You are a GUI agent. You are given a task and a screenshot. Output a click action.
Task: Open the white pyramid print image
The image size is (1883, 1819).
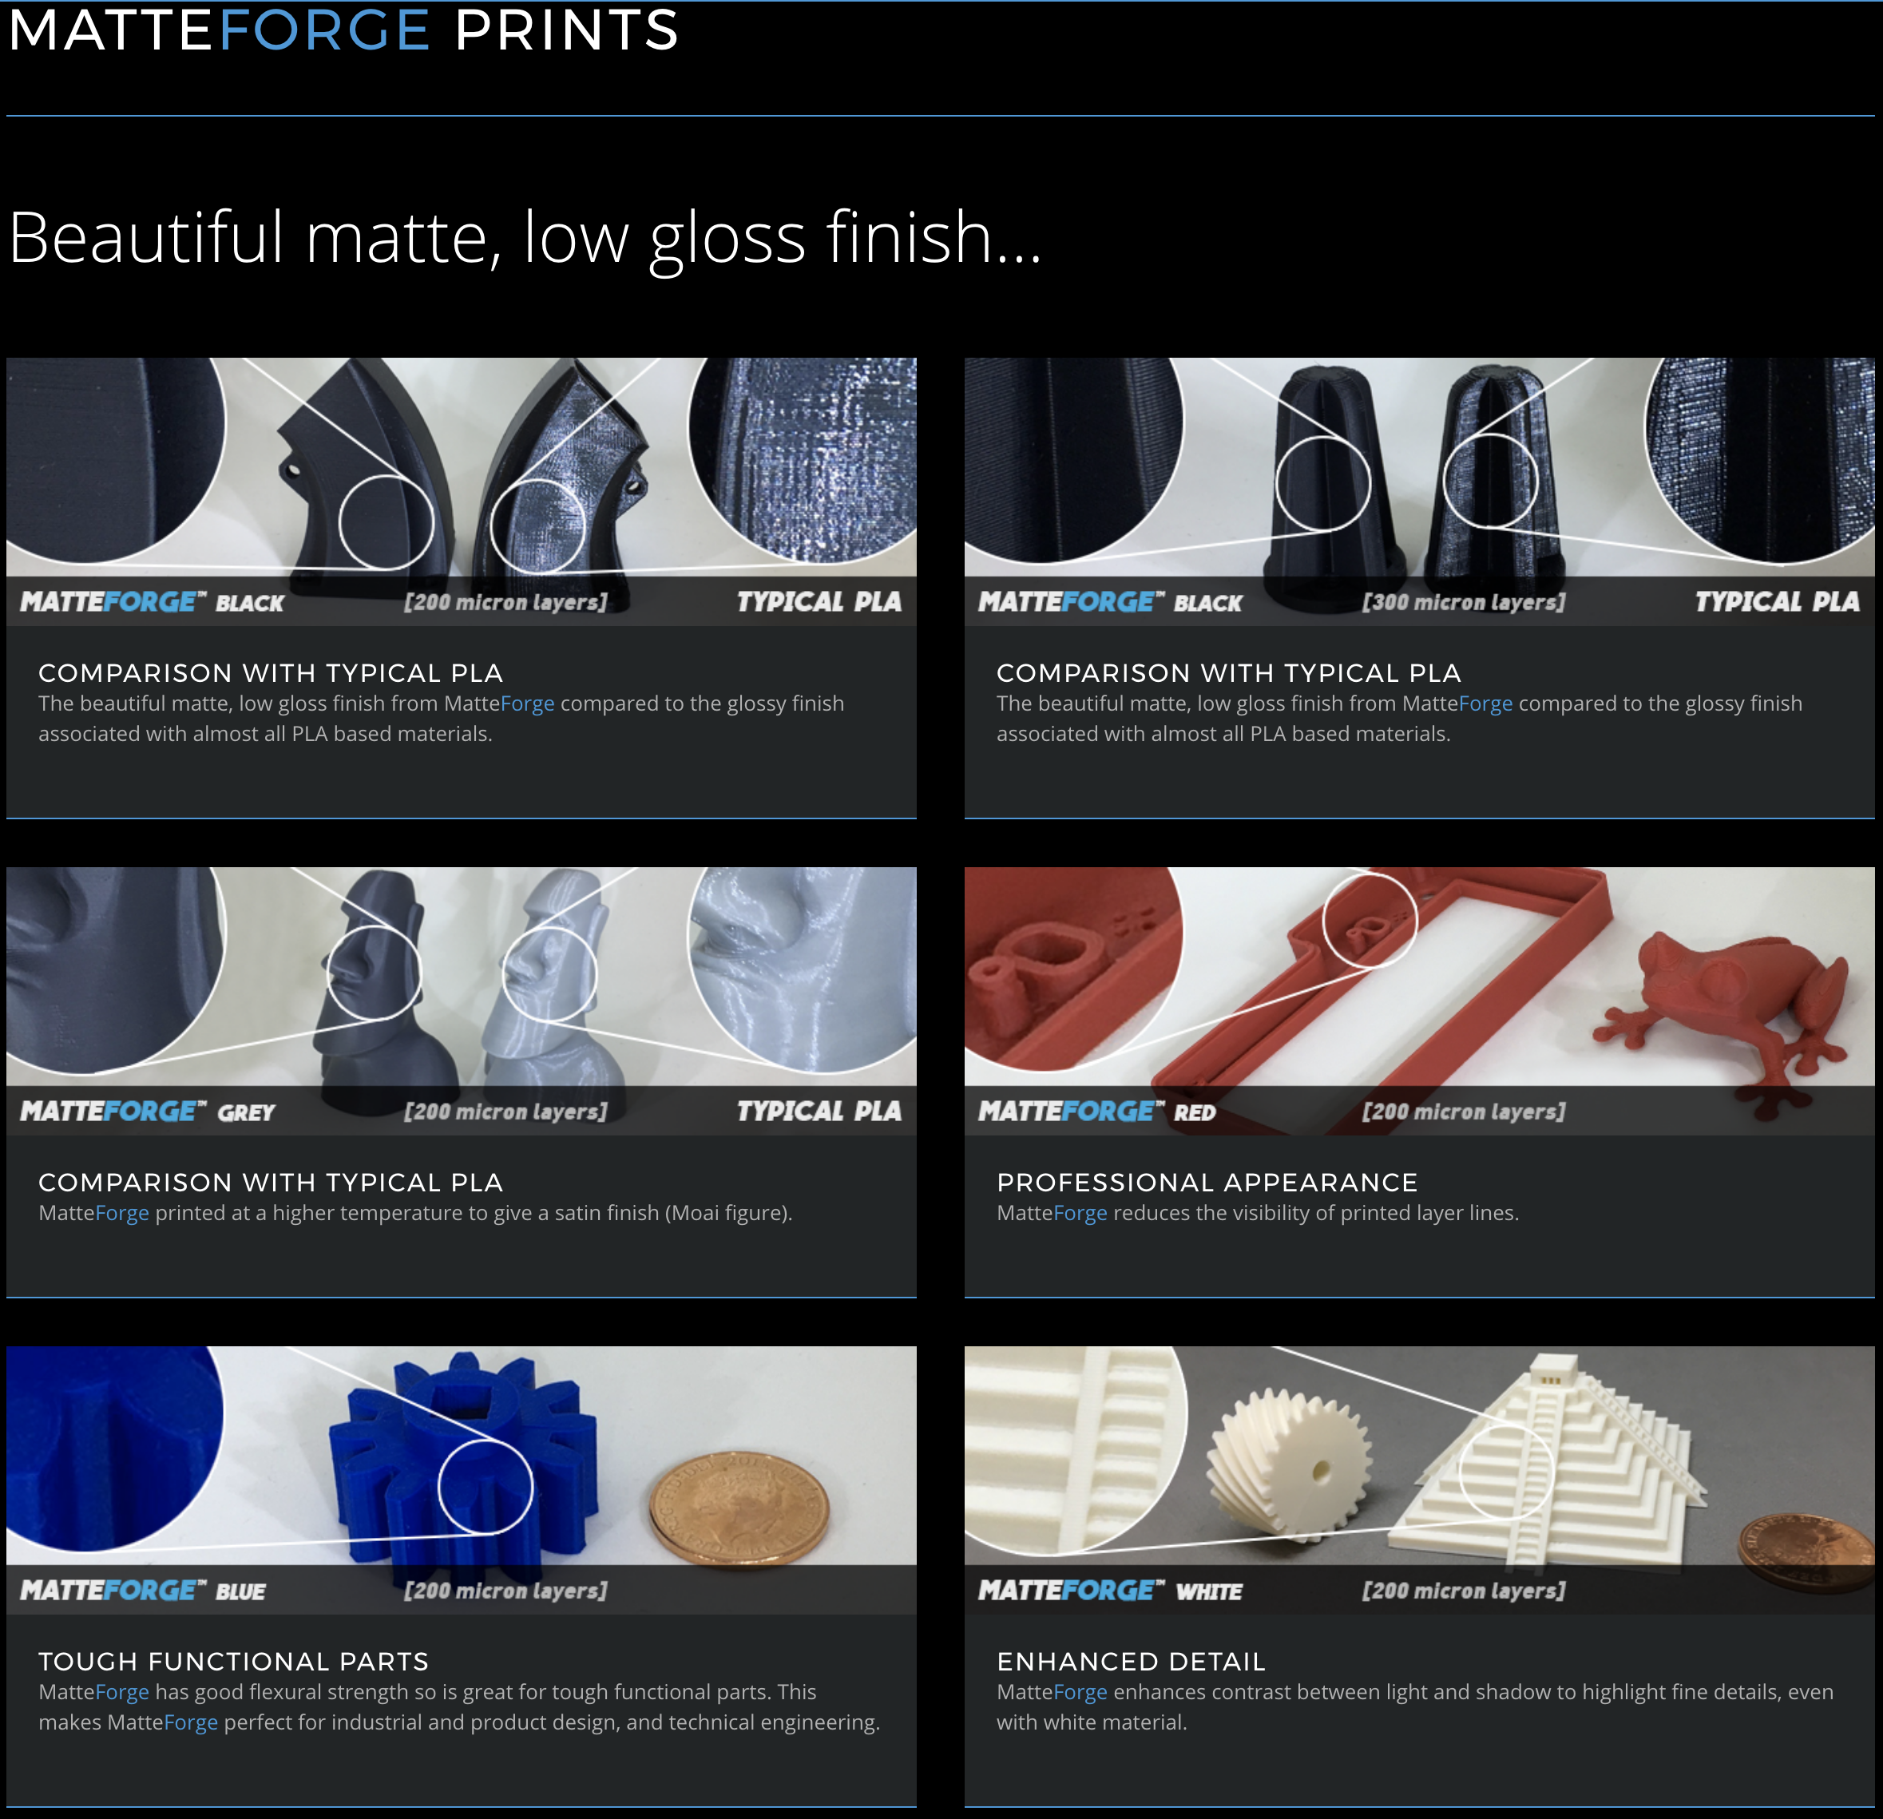pyautogui.click(x=1419, y=1453)
